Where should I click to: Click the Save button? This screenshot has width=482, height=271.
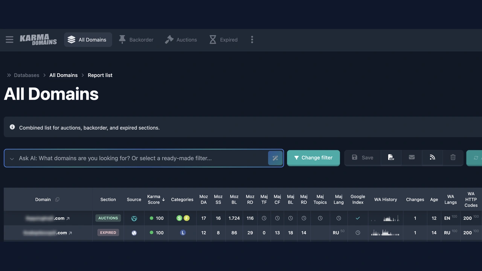(x=363, y=157)
